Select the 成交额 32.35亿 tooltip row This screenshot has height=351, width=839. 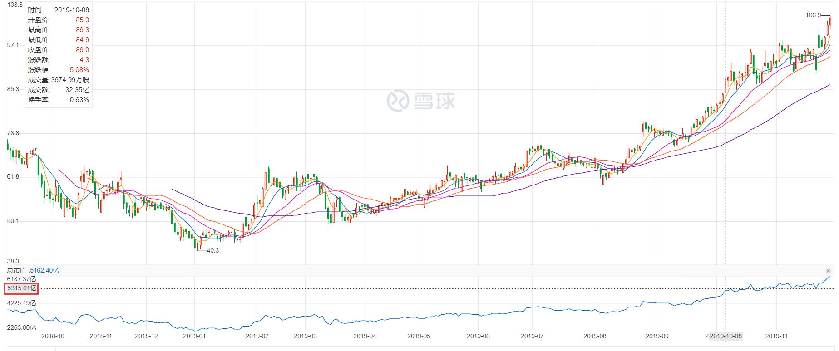(58, 90)
